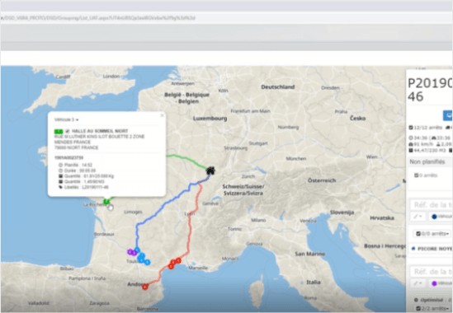This screenshot has height=313, width=453.
Task: Click the blue action button under the plan title
Action: point(448,115)
